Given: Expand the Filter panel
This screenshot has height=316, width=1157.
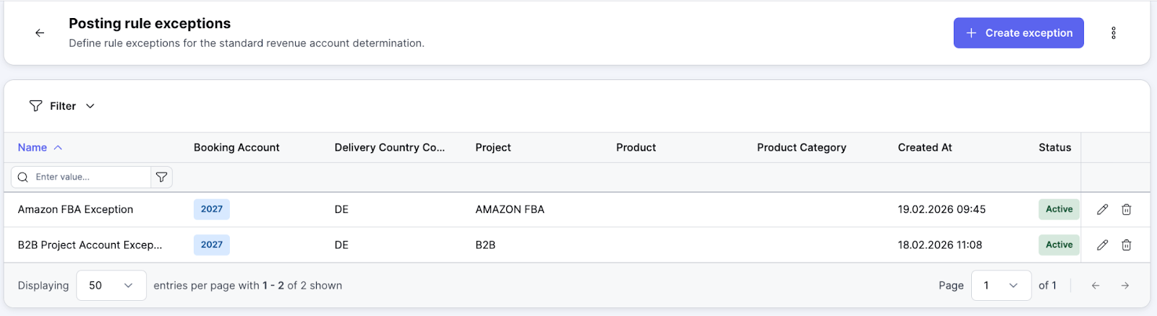Looking at the screenshot, I should click(x=62, y=106).
